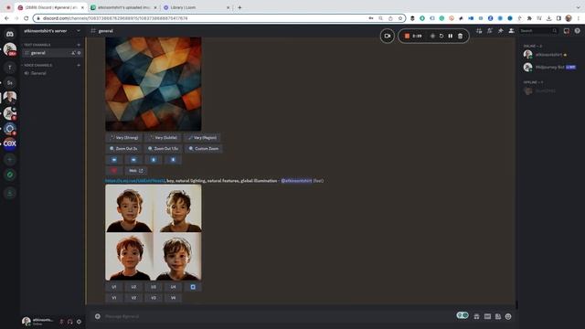
Task: Open the Discord help icon
Action: [577, 31]
